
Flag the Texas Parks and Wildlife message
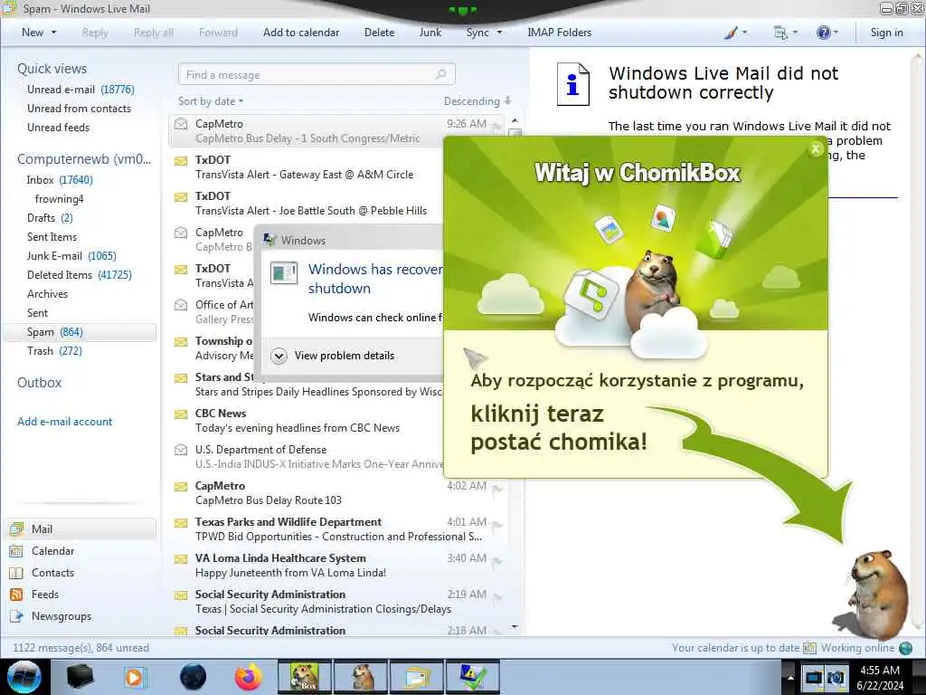point(497,525)
